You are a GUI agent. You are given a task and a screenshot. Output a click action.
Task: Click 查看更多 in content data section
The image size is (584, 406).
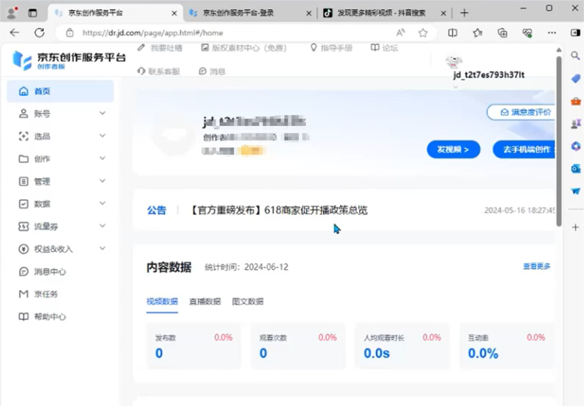point(536,266)
